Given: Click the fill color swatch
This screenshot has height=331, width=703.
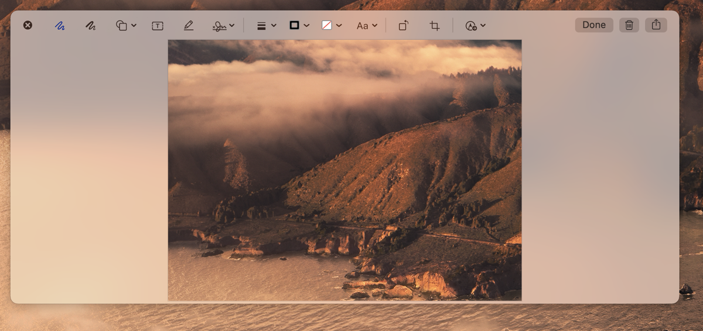Looking at the screenshot, I should point(327,26).
